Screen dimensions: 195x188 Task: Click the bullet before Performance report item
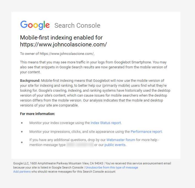click(22, 132)
